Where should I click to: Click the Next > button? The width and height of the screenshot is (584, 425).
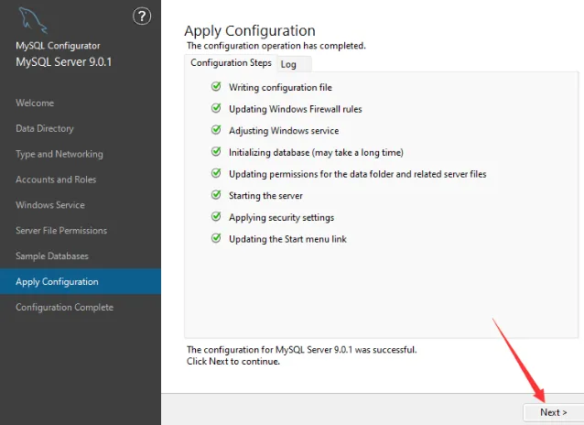coord(554,412)
